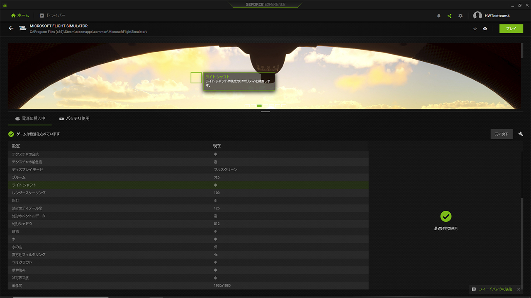Select the 建物 setting row

coord(188,231)
